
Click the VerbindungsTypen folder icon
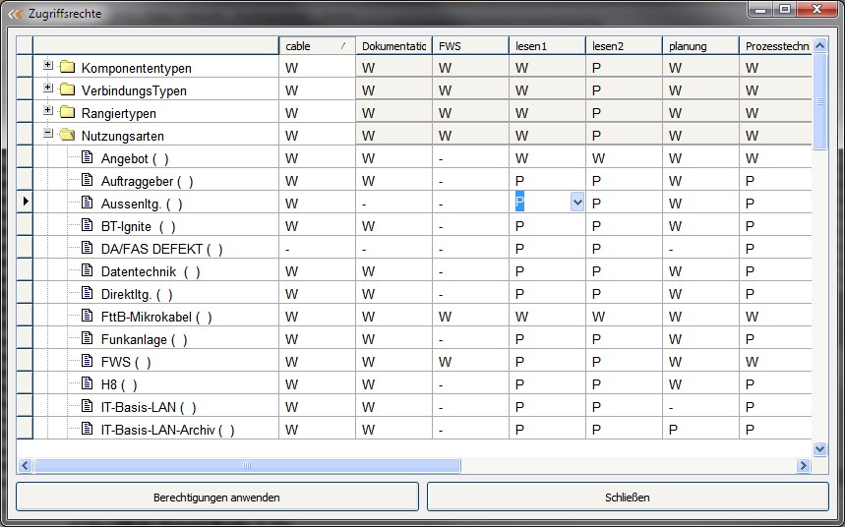tap(67, 89)
